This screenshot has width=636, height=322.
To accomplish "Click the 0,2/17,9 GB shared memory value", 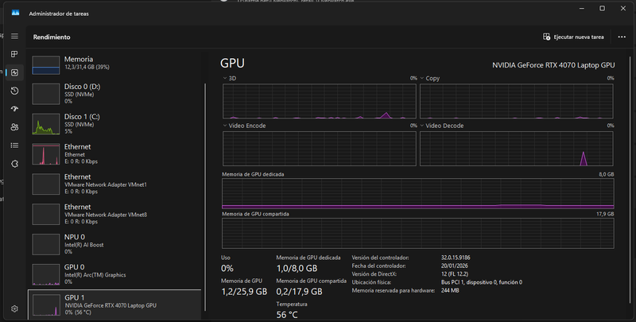I will [300, 292].
